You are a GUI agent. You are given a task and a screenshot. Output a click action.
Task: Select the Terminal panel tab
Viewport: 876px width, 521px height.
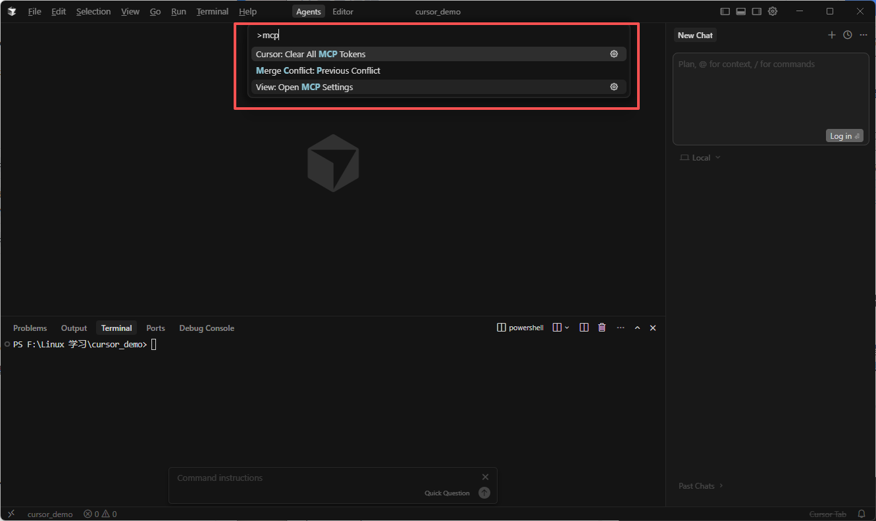point(116,328)
